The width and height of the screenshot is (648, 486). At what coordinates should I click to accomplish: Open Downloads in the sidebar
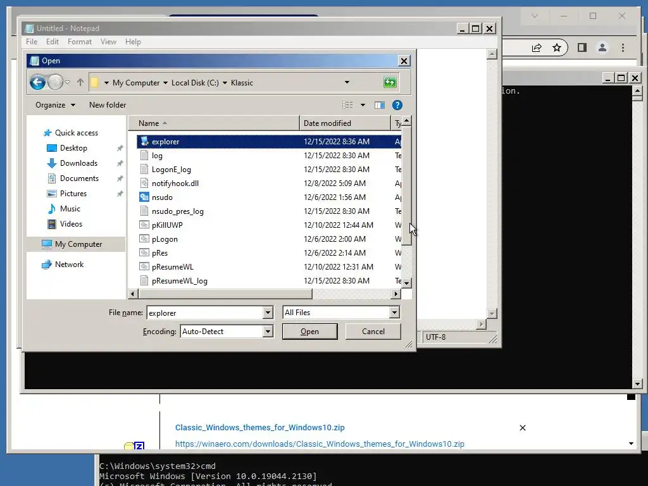tap(78, 163)
